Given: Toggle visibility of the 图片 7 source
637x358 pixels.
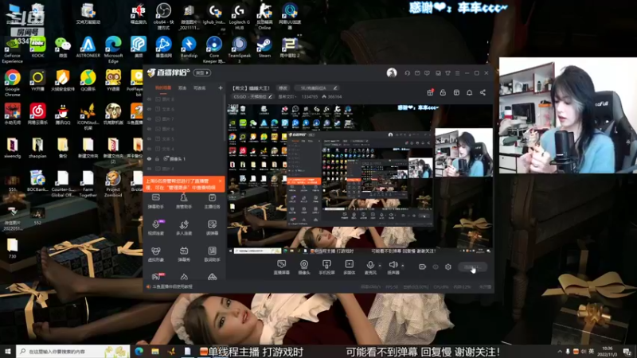Looking at the screenshot, I should click(x=149, y=119).
